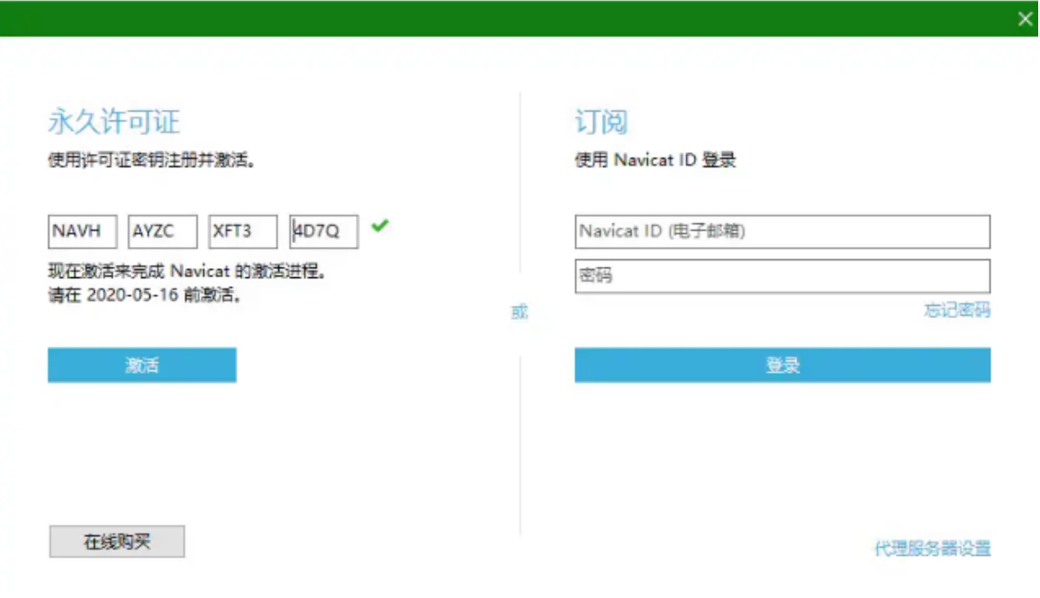Click the 激活 activate button
Screen dimensions: 1040x598
pyautogui.click(x=142, y=365)
